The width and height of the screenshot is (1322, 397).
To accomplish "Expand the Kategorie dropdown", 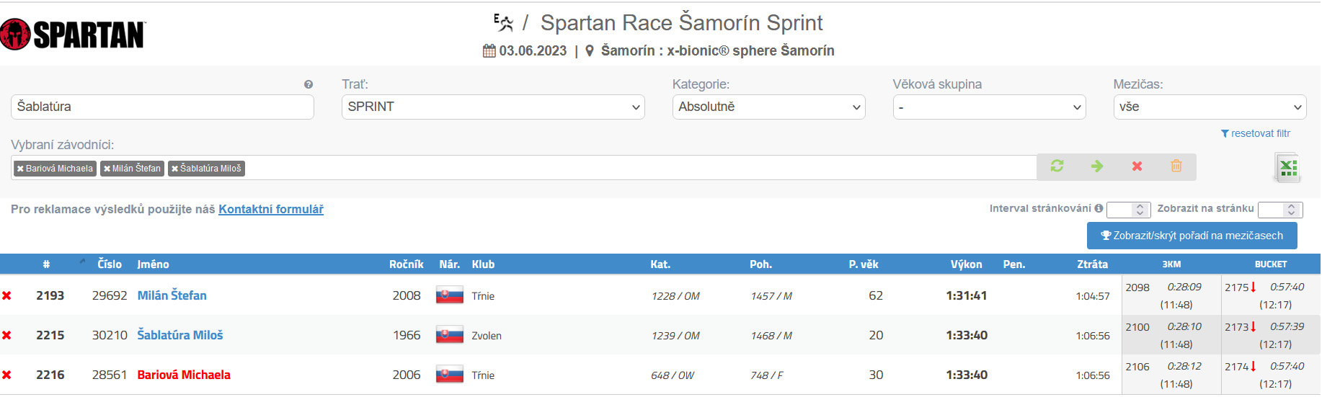I will (768, 107).
